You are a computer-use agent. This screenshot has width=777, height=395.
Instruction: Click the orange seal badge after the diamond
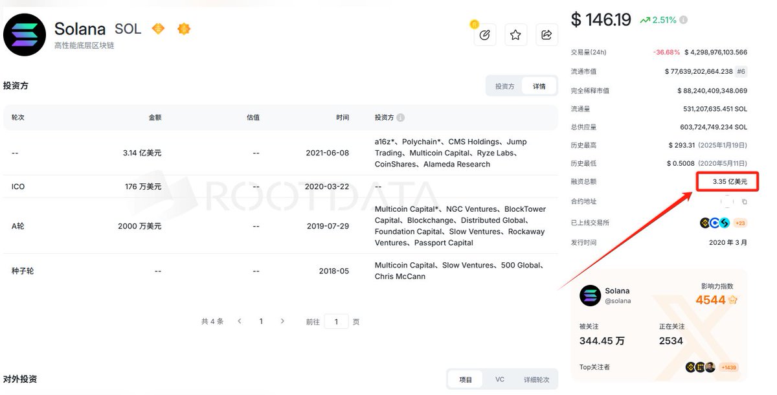[x=184, y=28]
